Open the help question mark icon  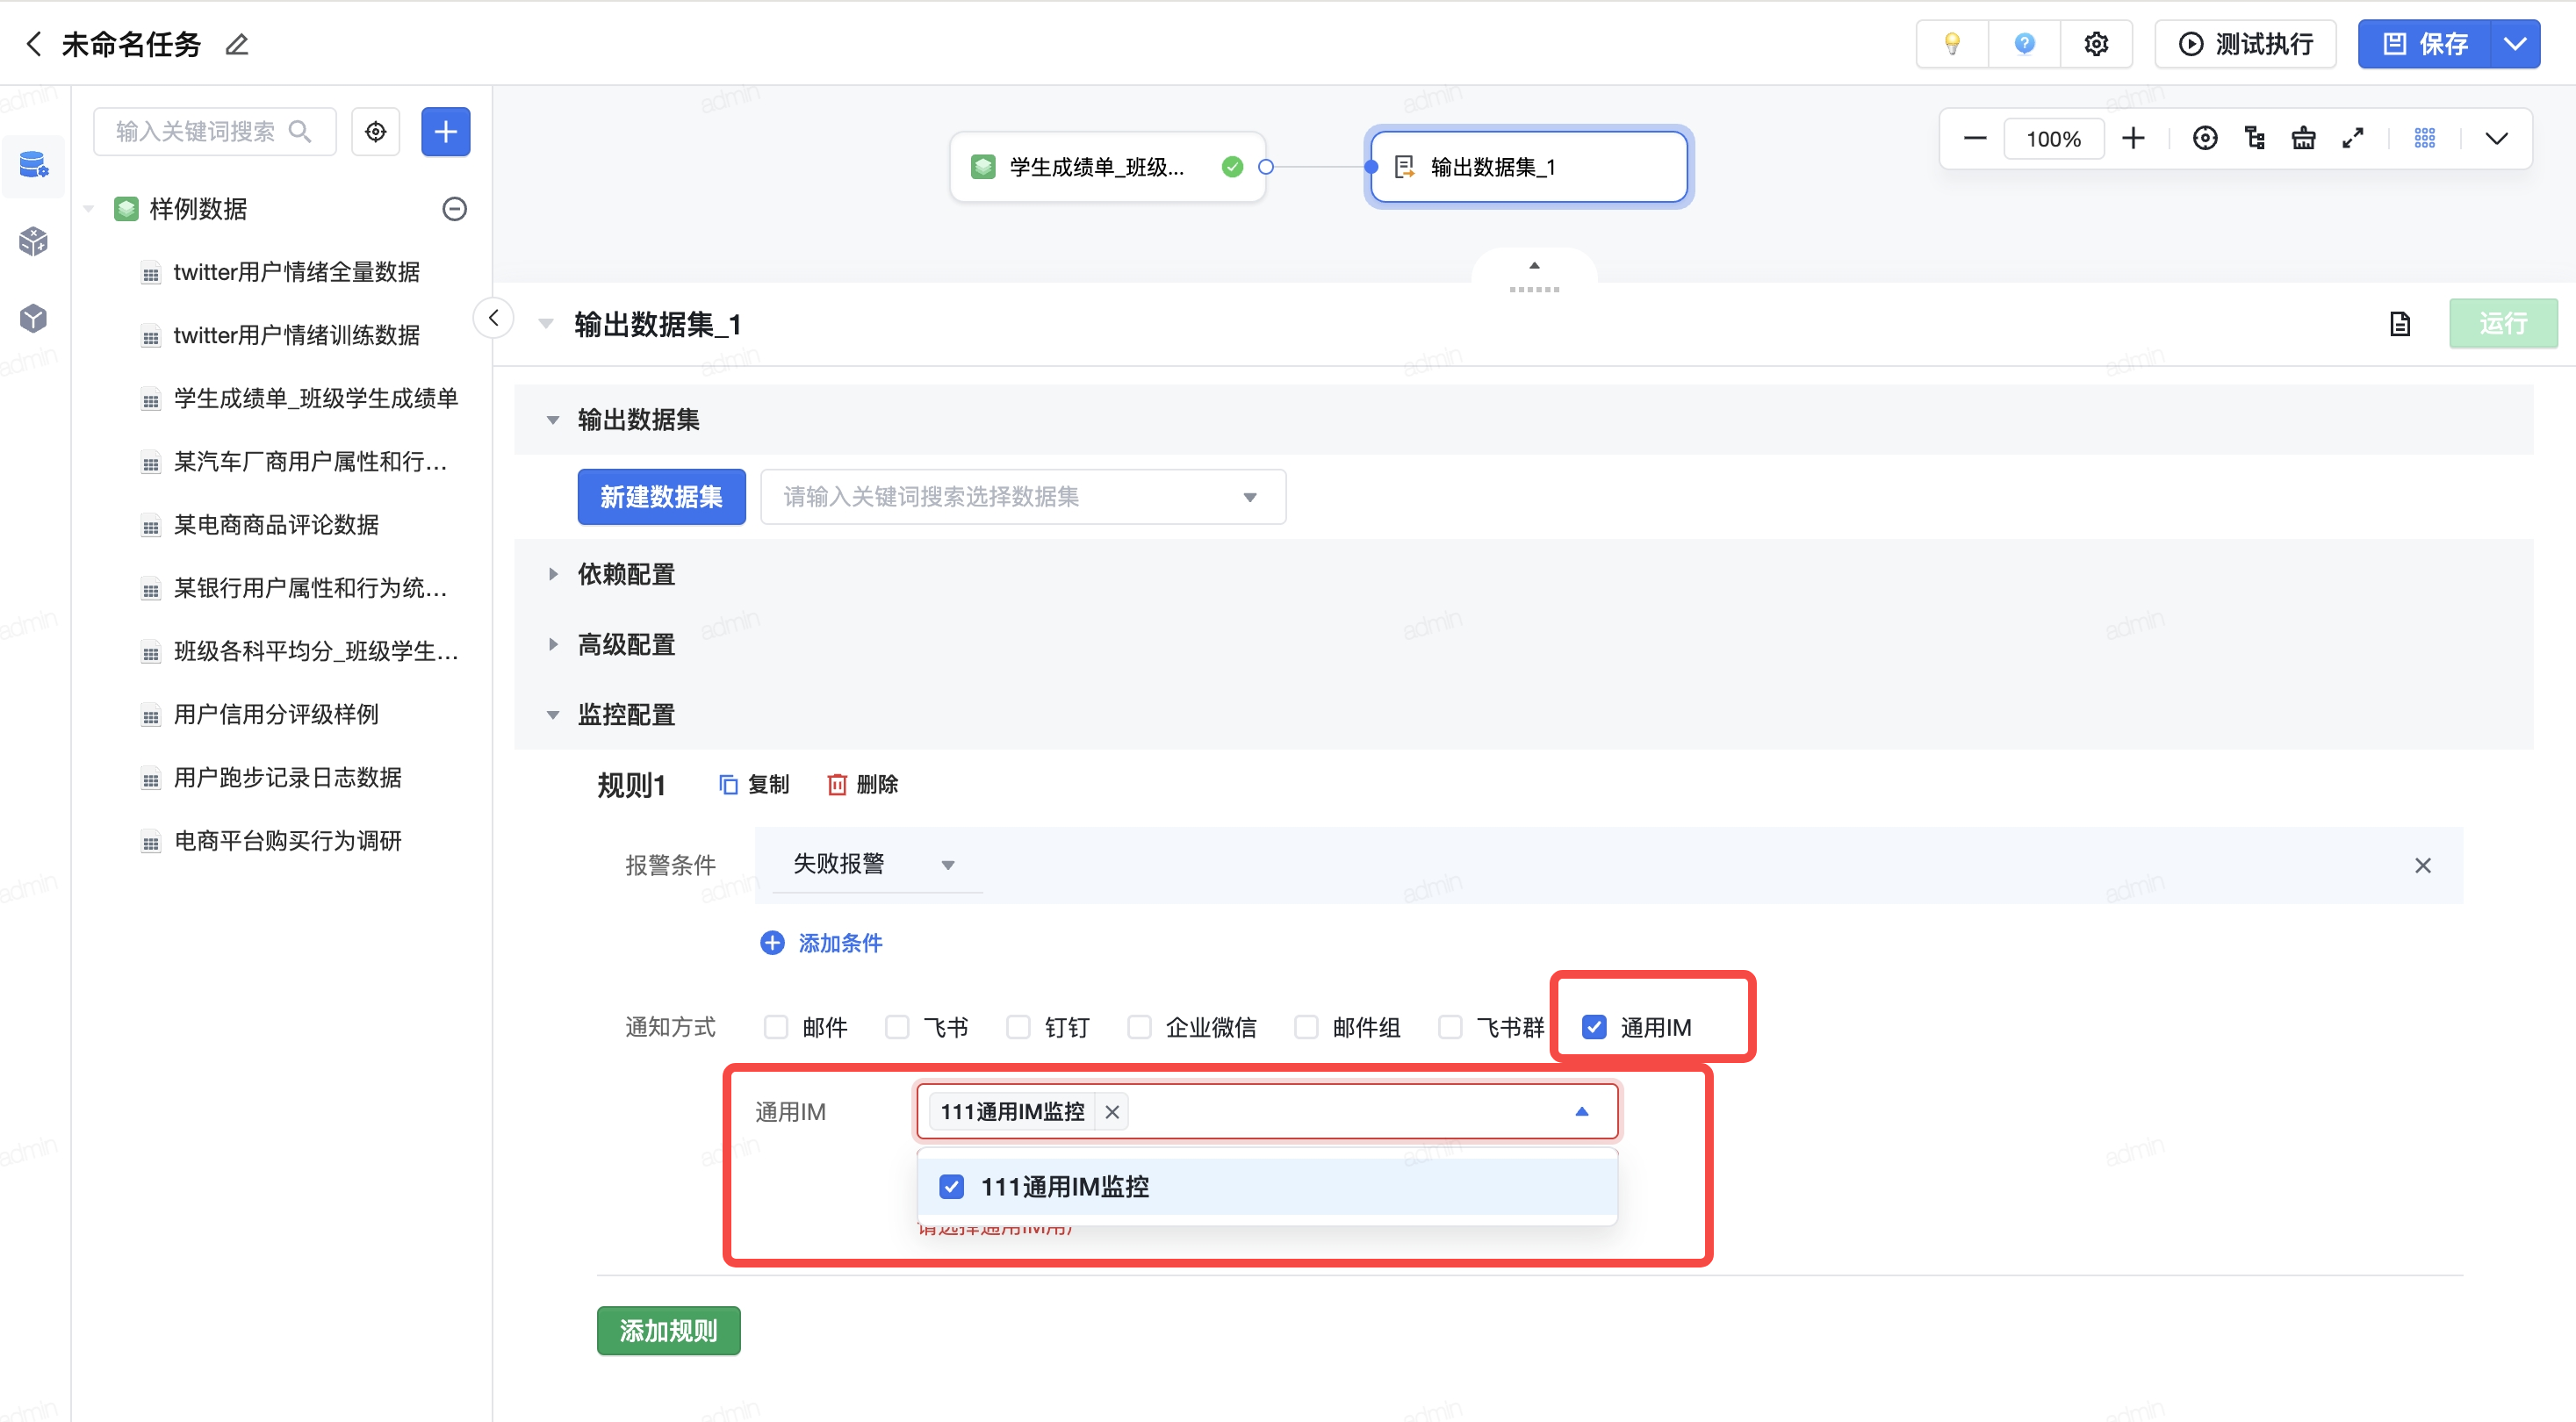(x=2024, y=44)
